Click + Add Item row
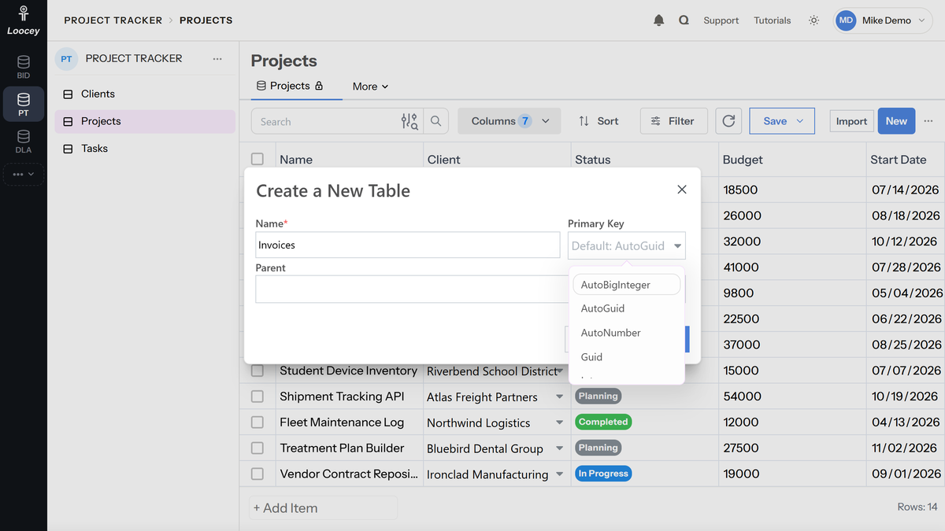 (x=323, y=508)
